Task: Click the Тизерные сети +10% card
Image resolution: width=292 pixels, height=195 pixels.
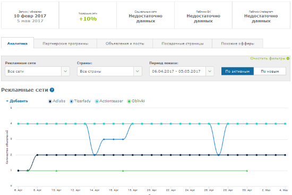Action: pyautogui.click(x=88, y=15)
